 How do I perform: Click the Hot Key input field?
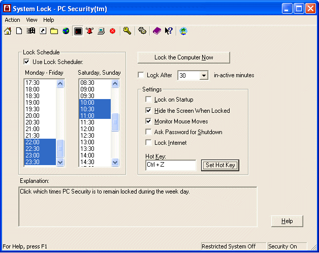pos(170,165)
